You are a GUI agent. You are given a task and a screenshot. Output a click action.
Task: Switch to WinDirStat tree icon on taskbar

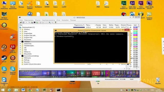(x=44, y=90)
